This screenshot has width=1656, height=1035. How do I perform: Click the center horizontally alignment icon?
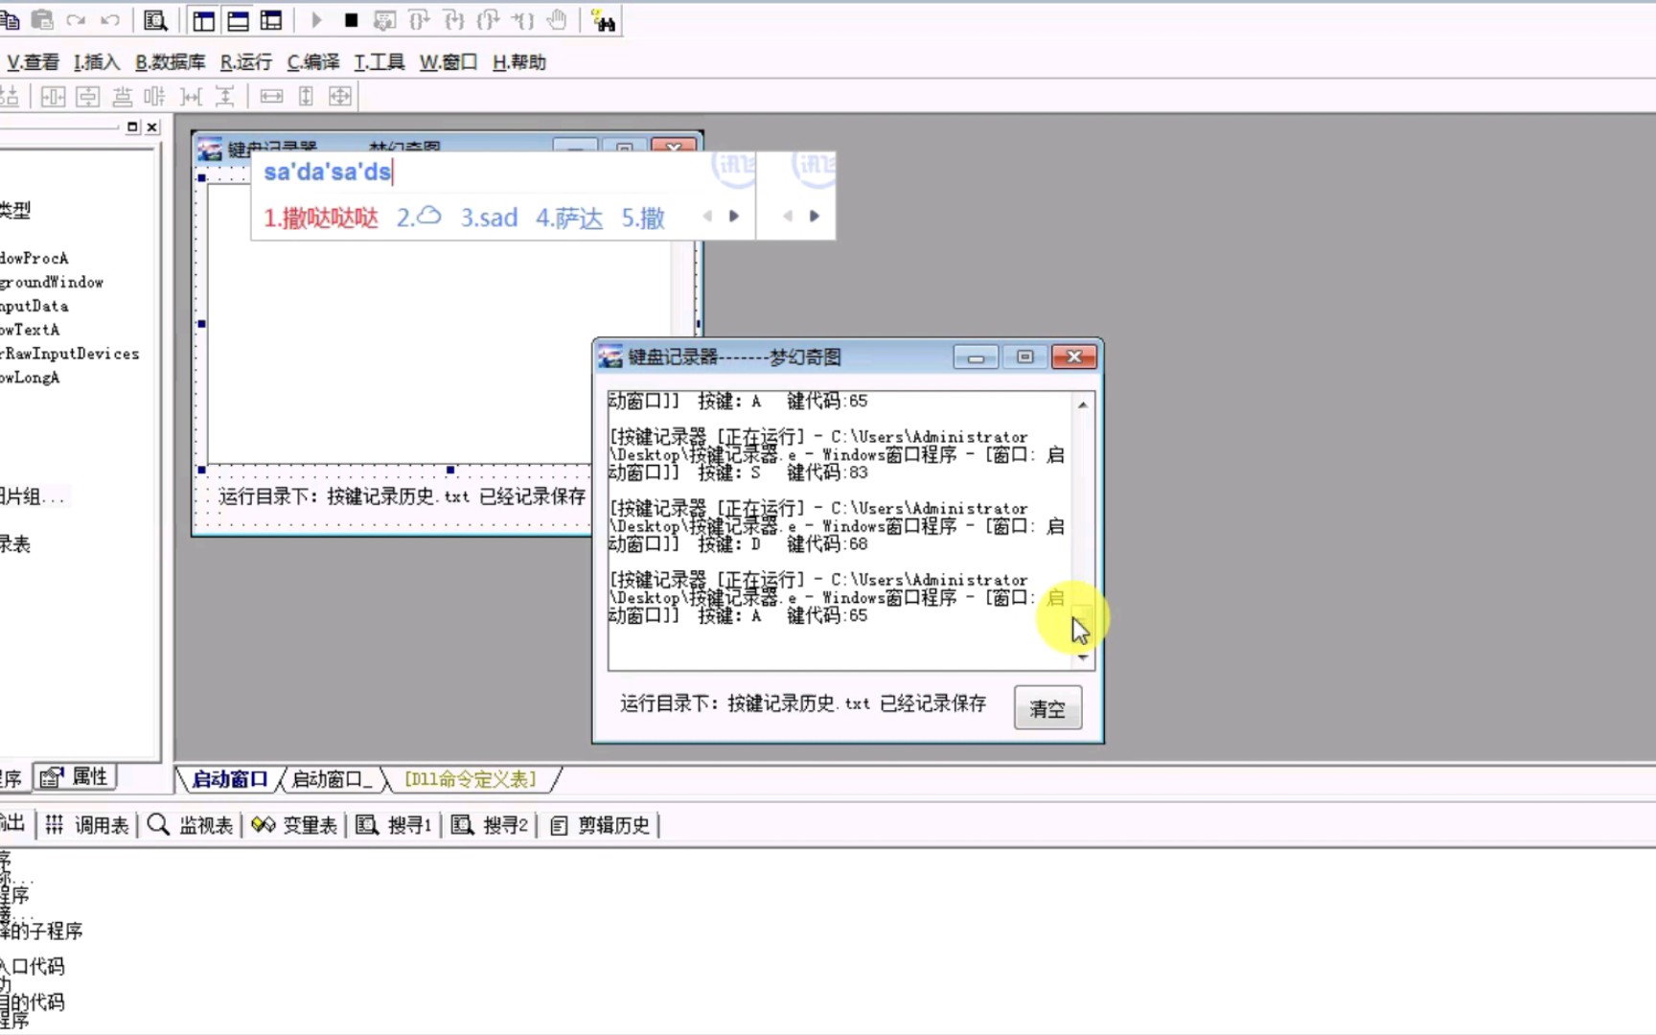pyautogui.click(x=53, y=96)
